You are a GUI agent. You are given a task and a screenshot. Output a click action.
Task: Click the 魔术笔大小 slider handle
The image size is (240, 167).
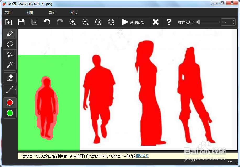point(199,22)
